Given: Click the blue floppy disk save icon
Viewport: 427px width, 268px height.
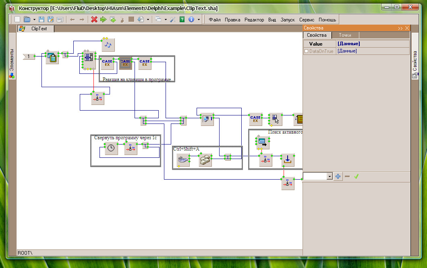Looking at the screenshot, I should (41, 19).
